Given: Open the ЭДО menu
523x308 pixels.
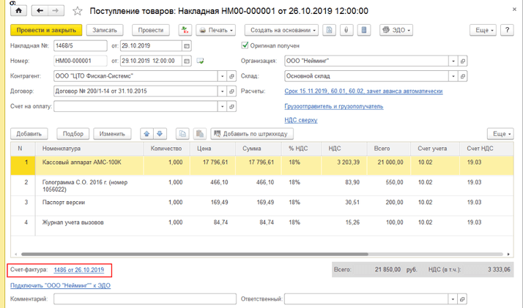Looking at the screenshot, I should [396, 31].
